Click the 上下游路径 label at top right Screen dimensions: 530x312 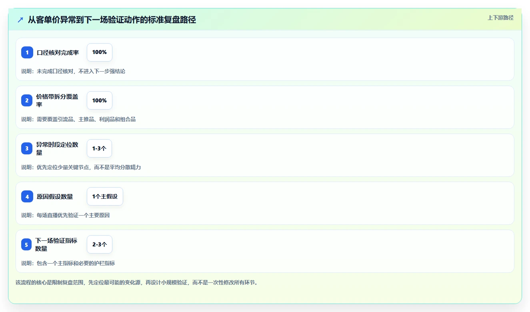click(x=500, y=18)
